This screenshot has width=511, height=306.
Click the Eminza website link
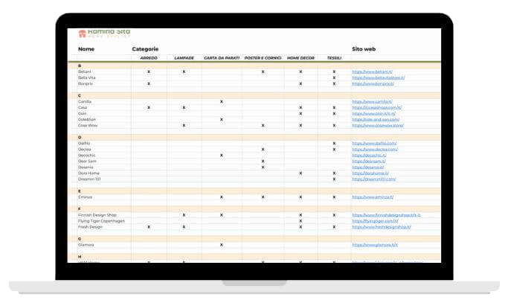[373, 197]
